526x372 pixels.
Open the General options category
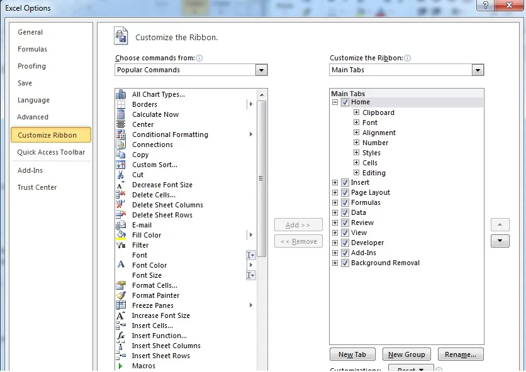point(30,32)
